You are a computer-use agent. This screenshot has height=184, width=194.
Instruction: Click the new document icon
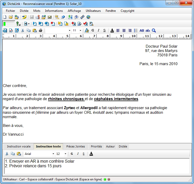(x=5, y=17)
